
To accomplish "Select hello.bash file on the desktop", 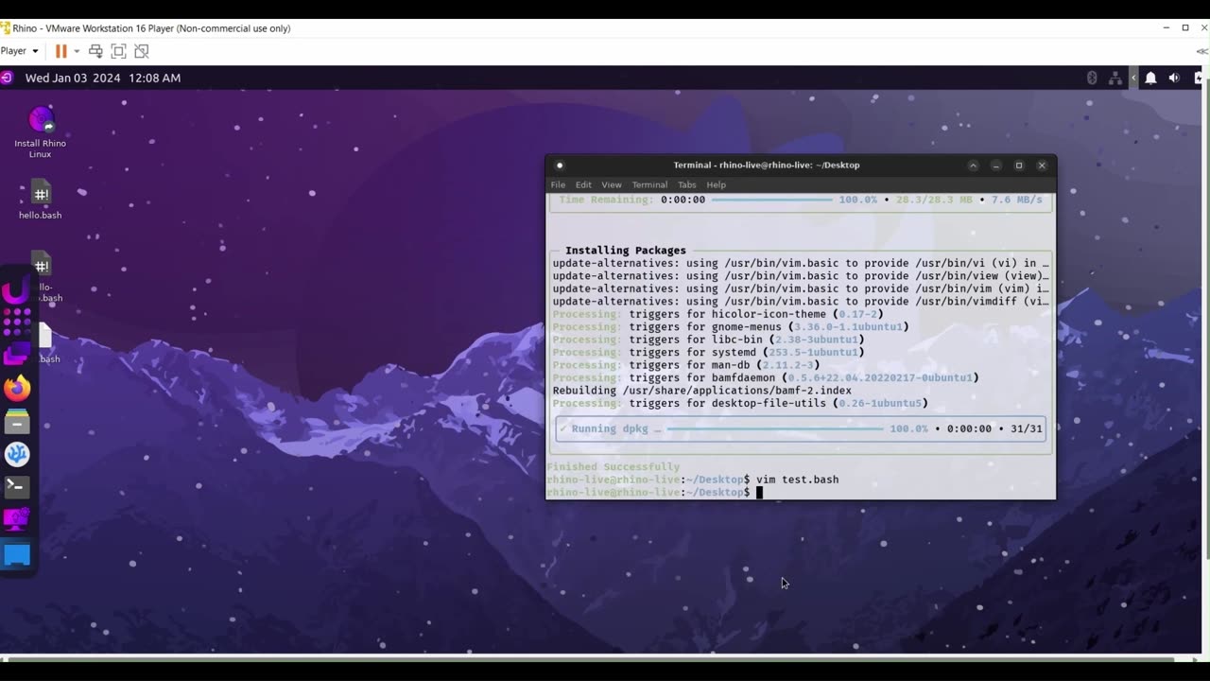I will point(41,200).
